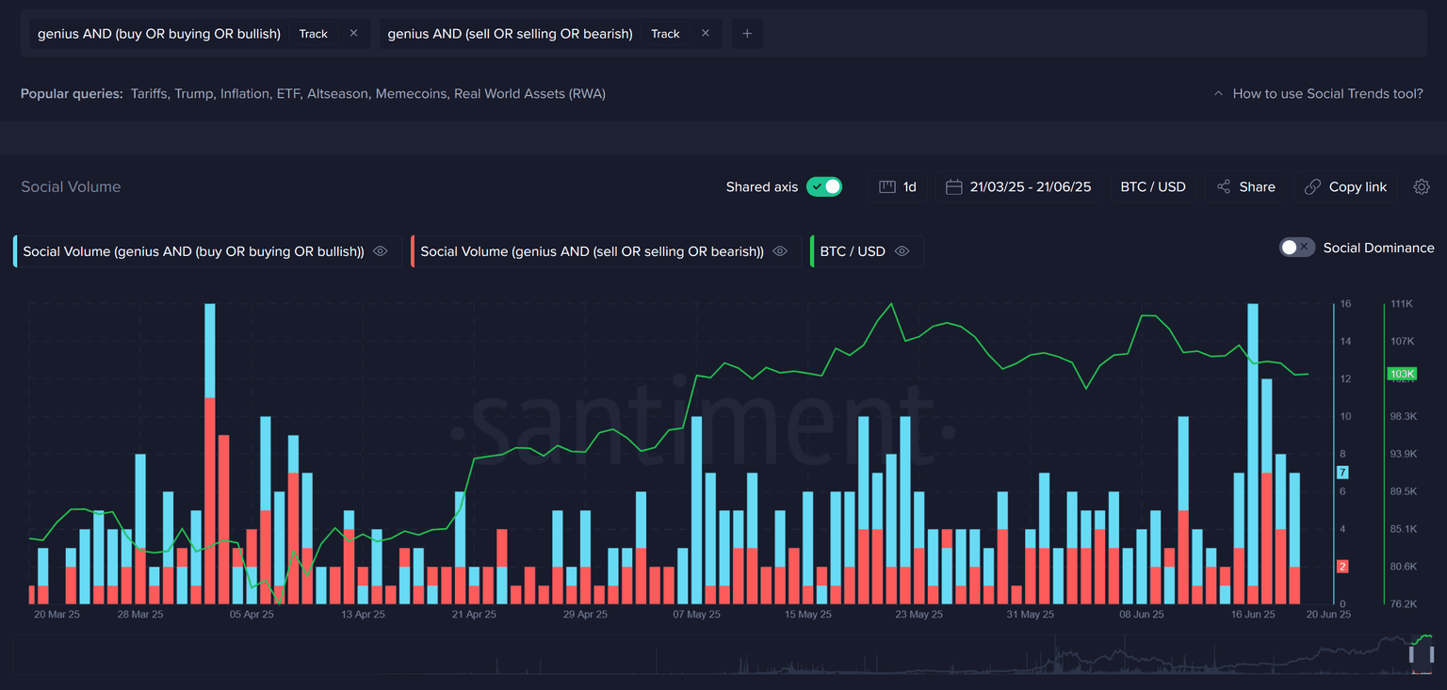Image resolution: width=1447 pixels, height=690 pixels.
Task: Open the 1d interval dropdown
Action: [x=898, y=186]
